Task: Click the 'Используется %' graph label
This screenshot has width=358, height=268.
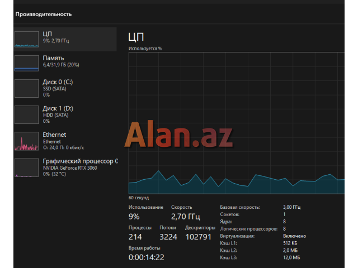Action: [x=145, y=49]
